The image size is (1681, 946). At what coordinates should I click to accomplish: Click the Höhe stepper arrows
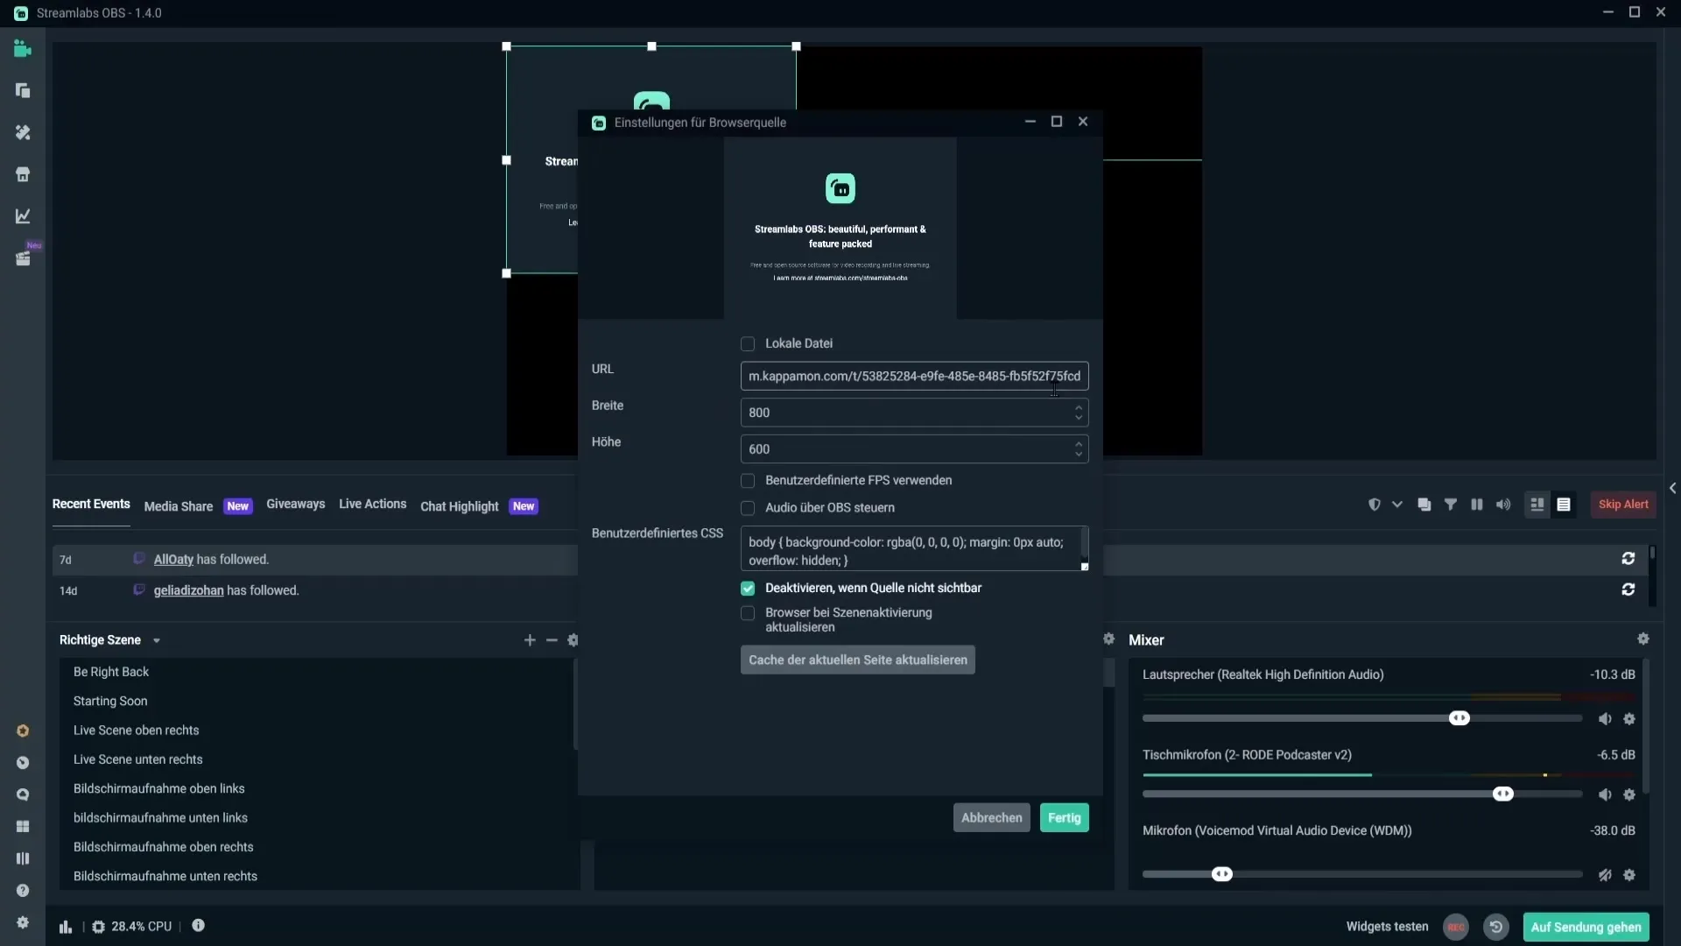pos(1079,449)
